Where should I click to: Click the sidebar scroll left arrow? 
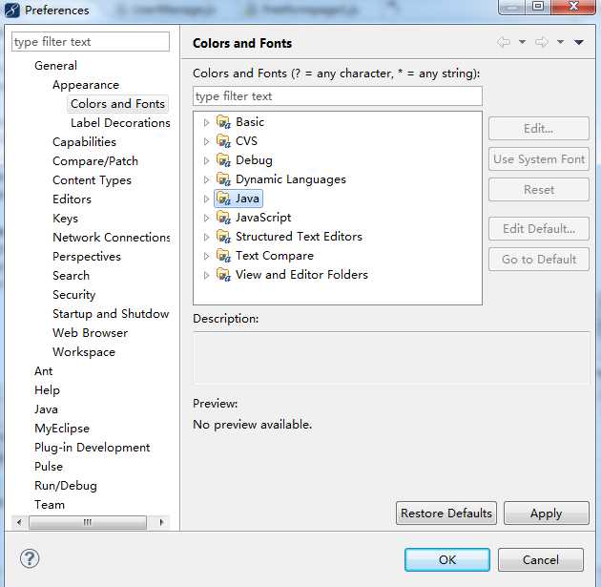[x=19, y=522]
